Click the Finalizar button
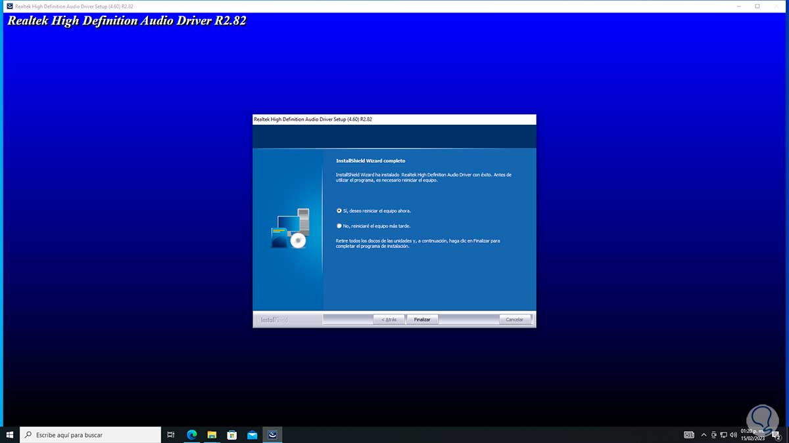 [x=422, y=320]
